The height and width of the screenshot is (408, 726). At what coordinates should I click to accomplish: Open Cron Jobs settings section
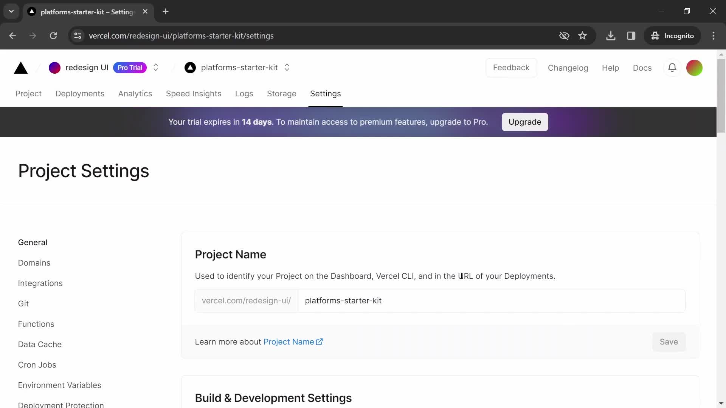[x=37, y=365]
